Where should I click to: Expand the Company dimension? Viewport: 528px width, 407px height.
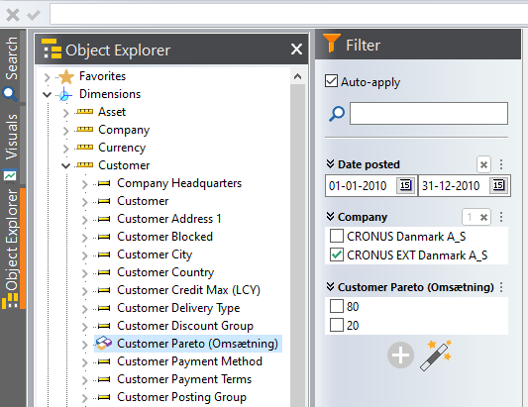pyautogui.click(x=66, y=131)
